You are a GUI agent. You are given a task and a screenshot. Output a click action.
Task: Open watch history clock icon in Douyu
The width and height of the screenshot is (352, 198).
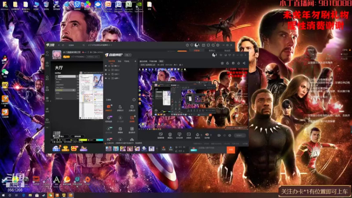[187, 45]
